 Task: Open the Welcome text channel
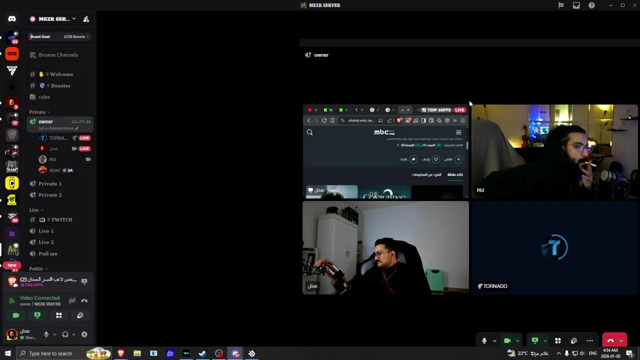tap(60, 74)
